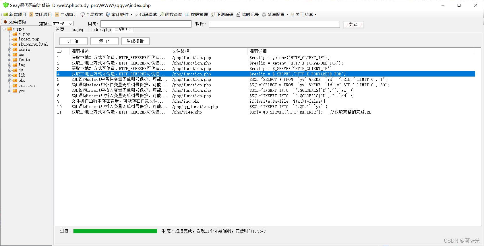
Task: Collapse the sqqyw root tree node
Action: point(4,29)
